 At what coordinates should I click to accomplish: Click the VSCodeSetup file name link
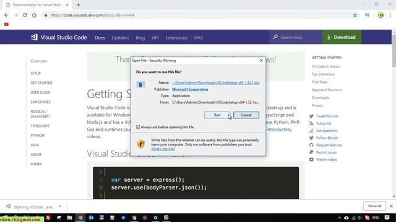coord(216,83)
